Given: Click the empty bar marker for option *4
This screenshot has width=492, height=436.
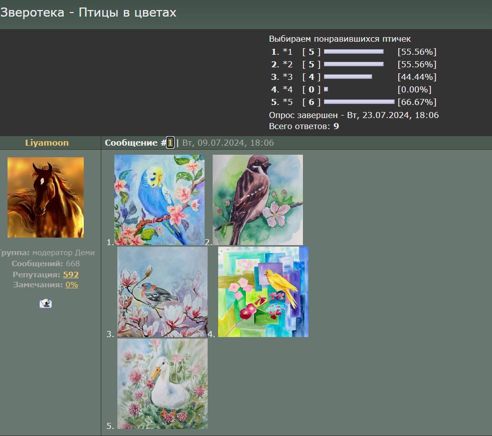Looking at the screenshot, I should [326, 89].
